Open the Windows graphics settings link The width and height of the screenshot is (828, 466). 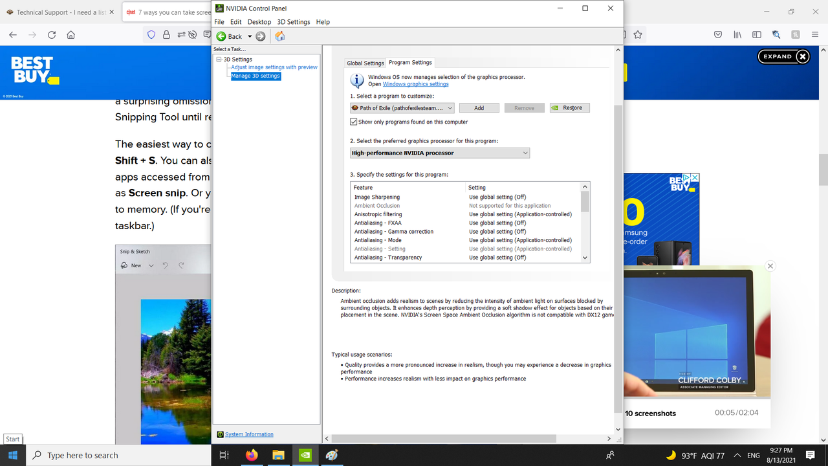pos(415,84)
